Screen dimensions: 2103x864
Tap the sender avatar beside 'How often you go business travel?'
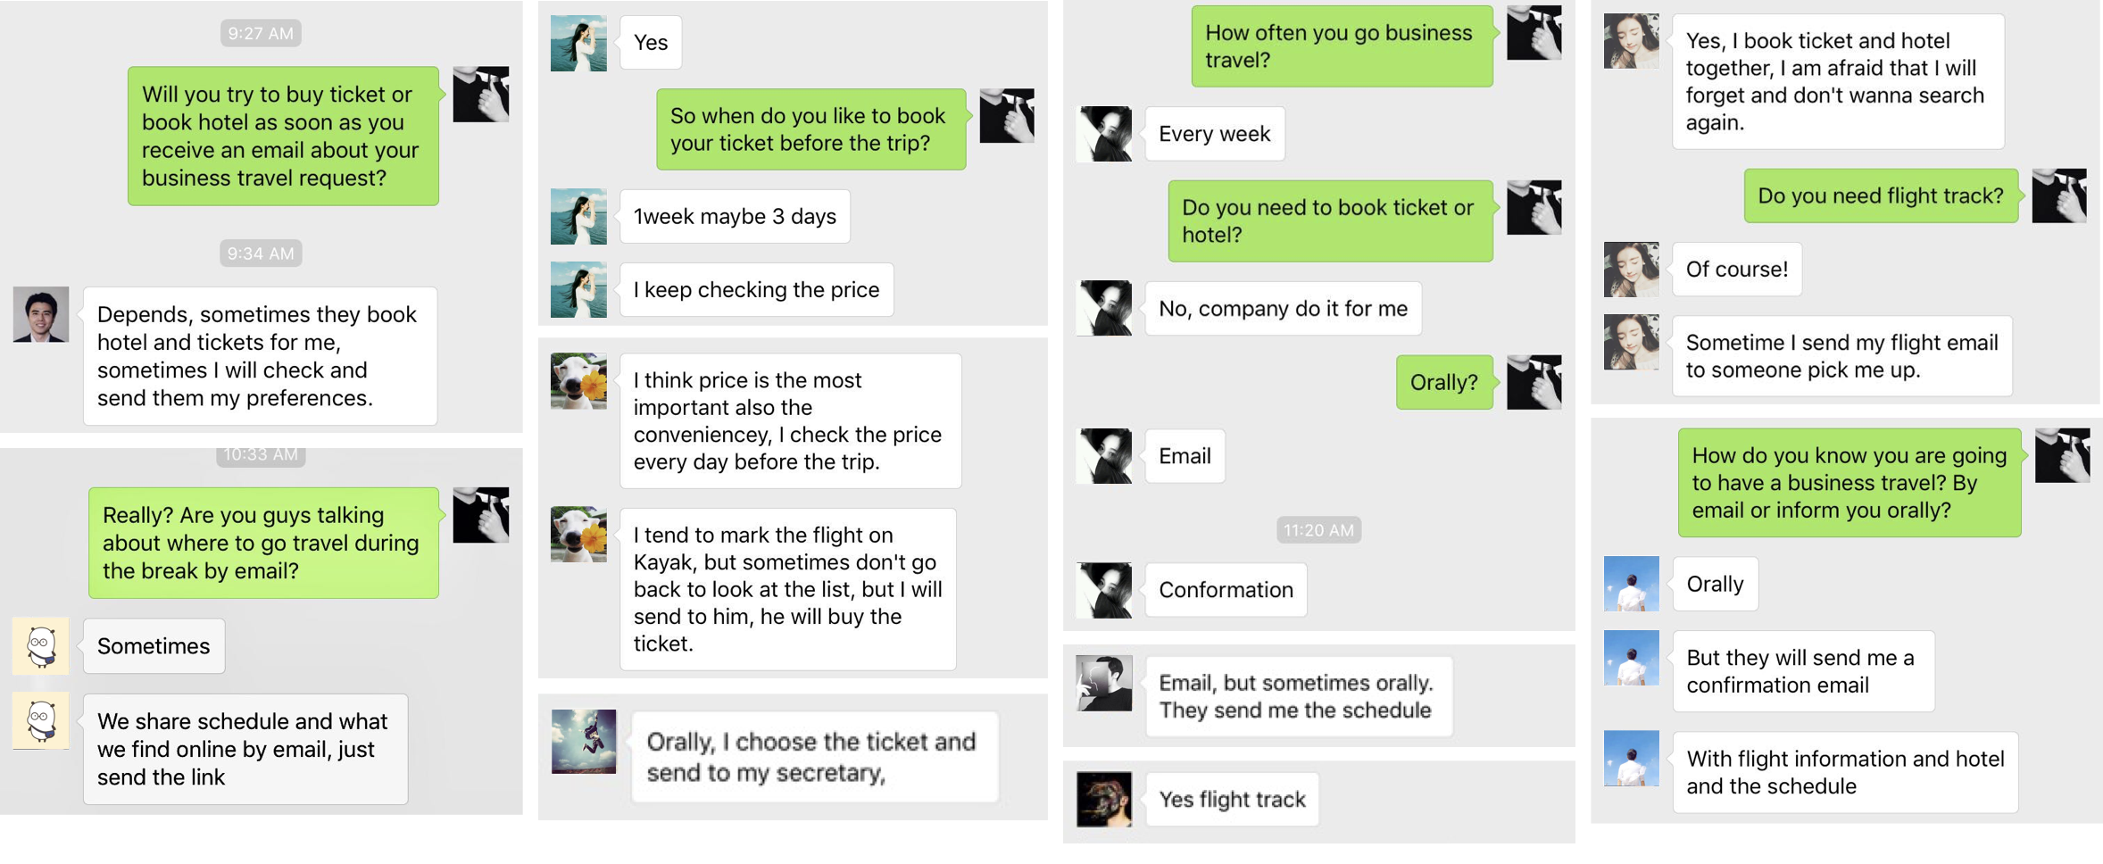pos(1534,33)
